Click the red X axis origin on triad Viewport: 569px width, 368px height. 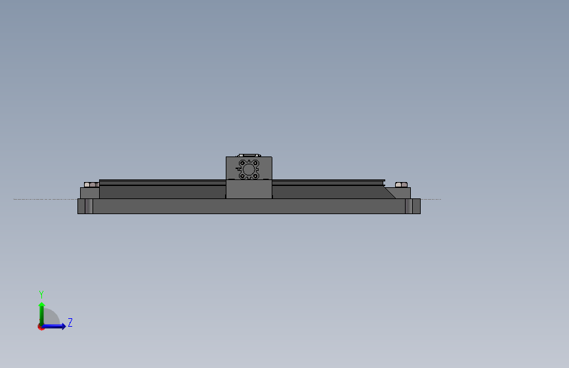pos(41,327)
